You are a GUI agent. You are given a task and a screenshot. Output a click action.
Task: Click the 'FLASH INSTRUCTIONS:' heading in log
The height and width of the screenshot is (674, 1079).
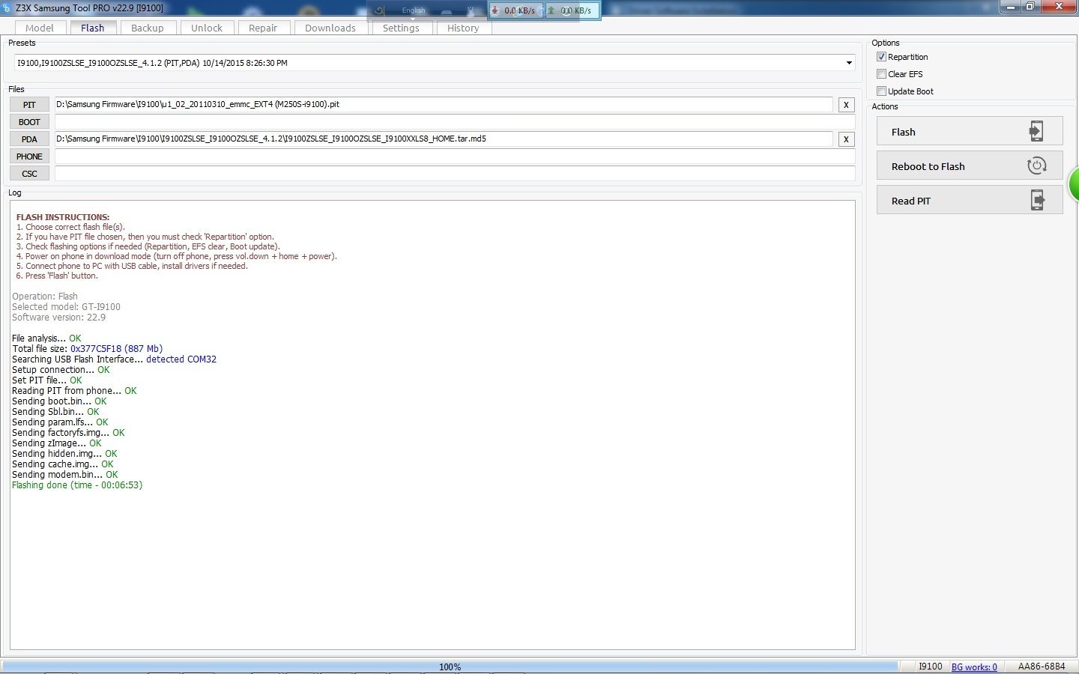point(63,217)
